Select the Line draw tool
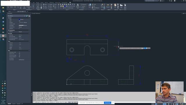 [x=8, y=7]
